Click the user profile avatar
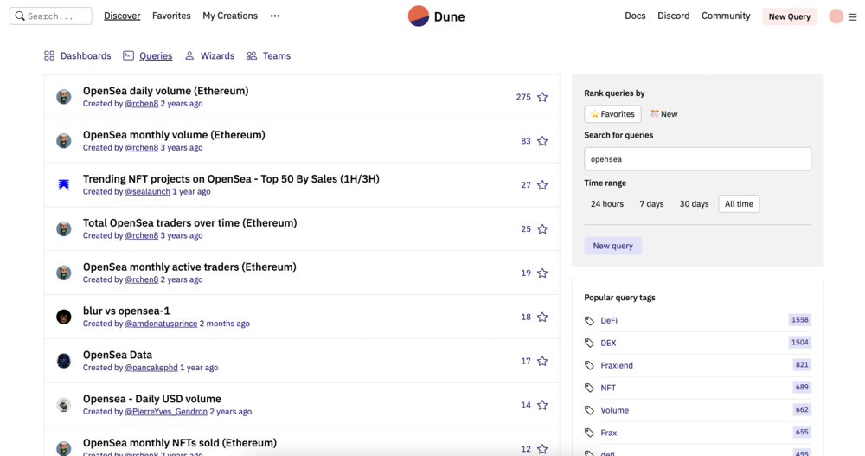This screenshot has height=456, width=865. (x=836, y=16)
